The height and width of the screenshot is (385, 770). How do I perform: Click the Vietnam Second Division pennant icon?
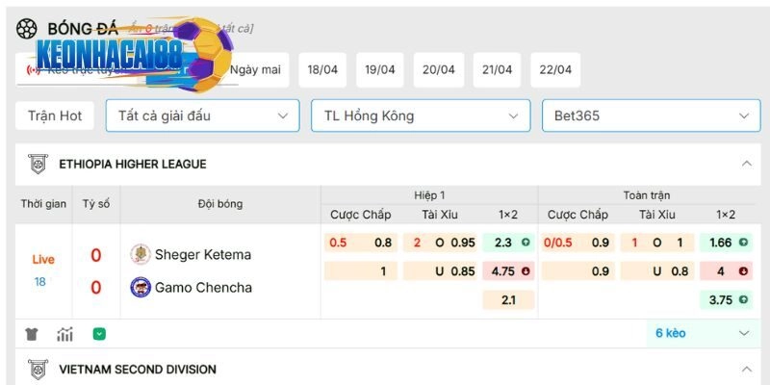click(x=38, y=369)
